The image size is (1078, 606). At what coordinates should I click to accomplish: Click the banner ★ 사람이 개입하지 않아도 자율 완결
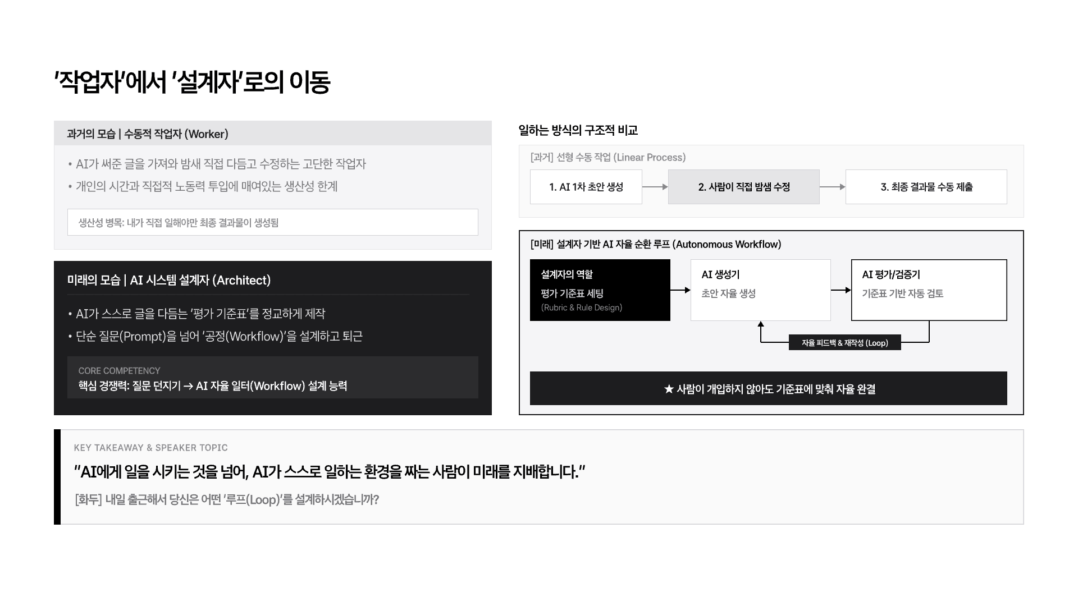coord(769,388)
